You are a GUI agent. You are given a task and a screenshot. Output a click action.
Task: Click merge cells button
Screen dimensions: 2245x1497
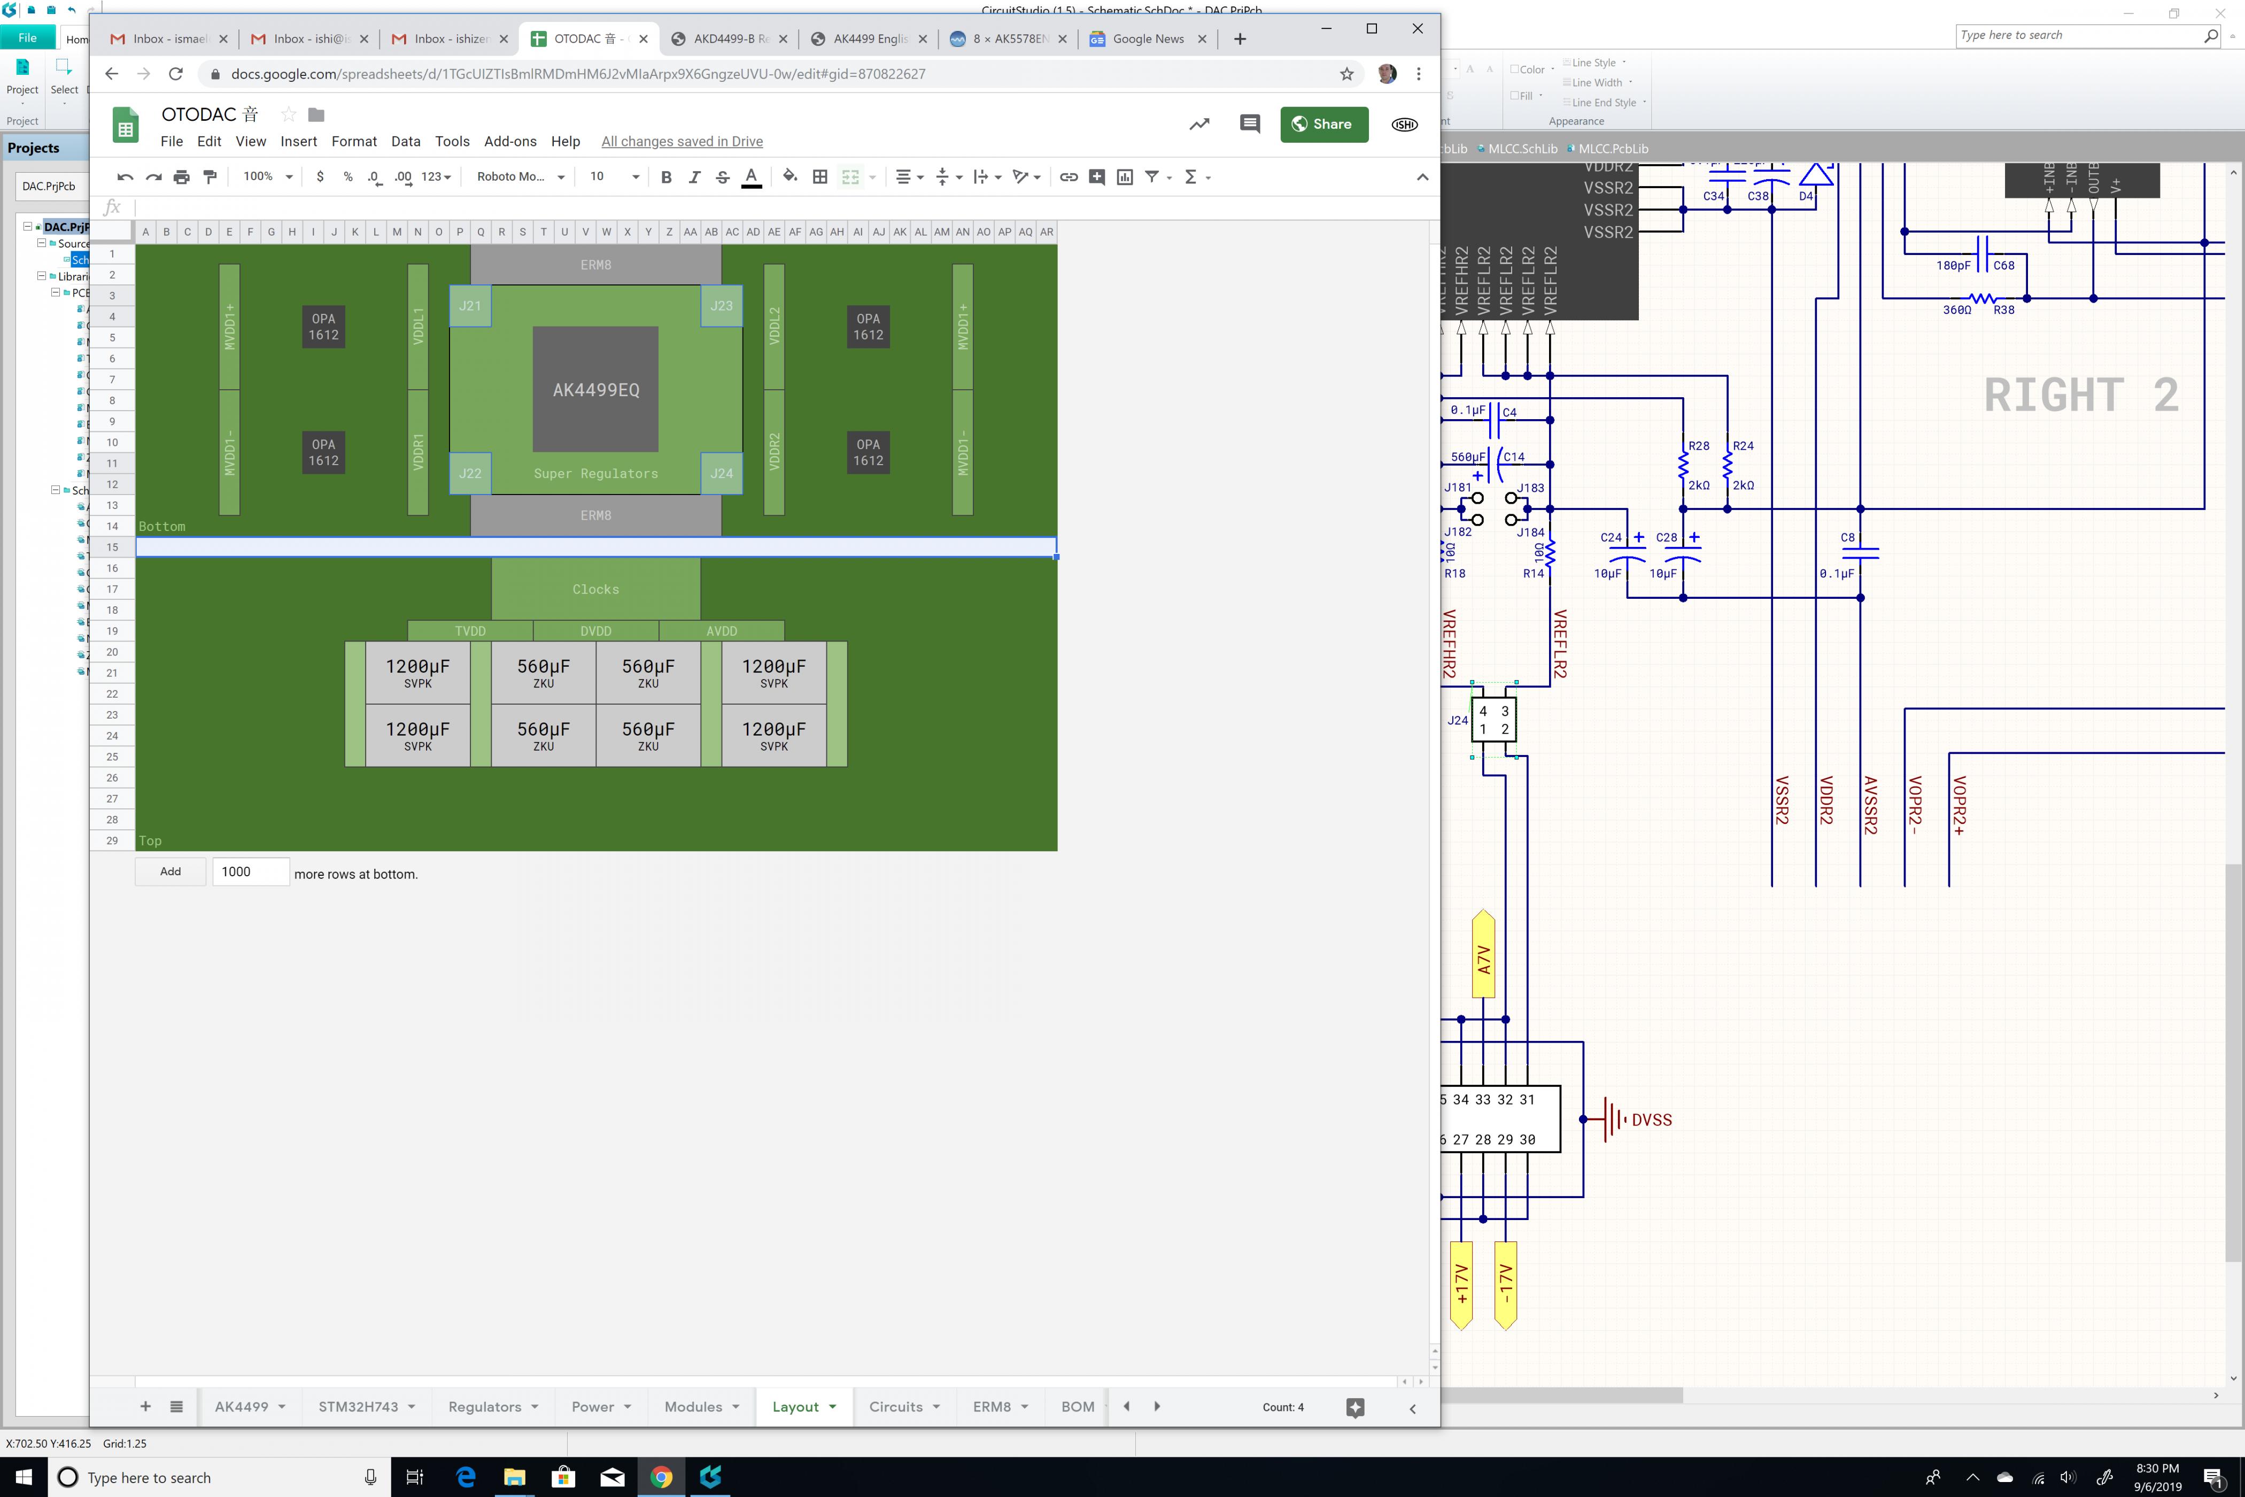click(850, 176)
